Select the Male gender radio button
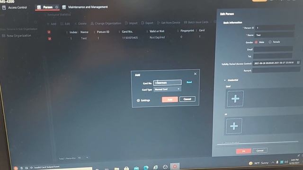 [x=256, y=42]
